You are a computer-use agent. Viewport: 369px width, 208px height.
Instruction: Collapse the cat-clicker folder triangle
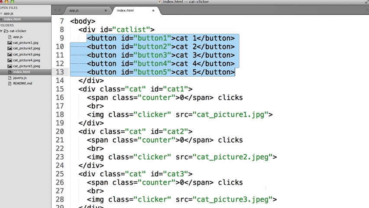pyautogui.click(x=1, y=31)
